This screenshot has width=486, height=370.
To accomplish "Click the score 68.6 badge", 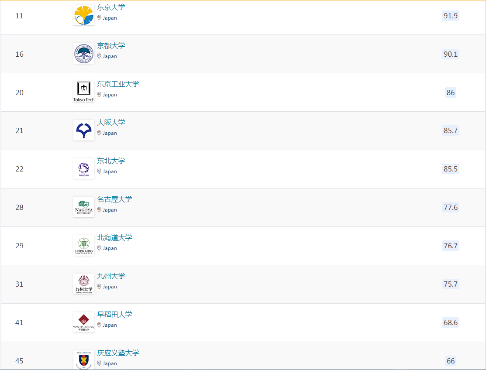I will point(450,322).
